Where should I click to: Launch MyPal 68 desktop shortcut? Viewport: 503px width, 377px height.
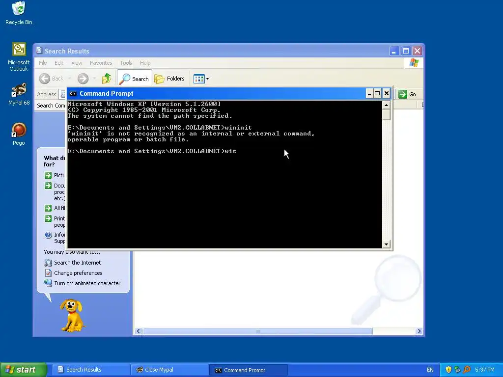tap(19, 94)
